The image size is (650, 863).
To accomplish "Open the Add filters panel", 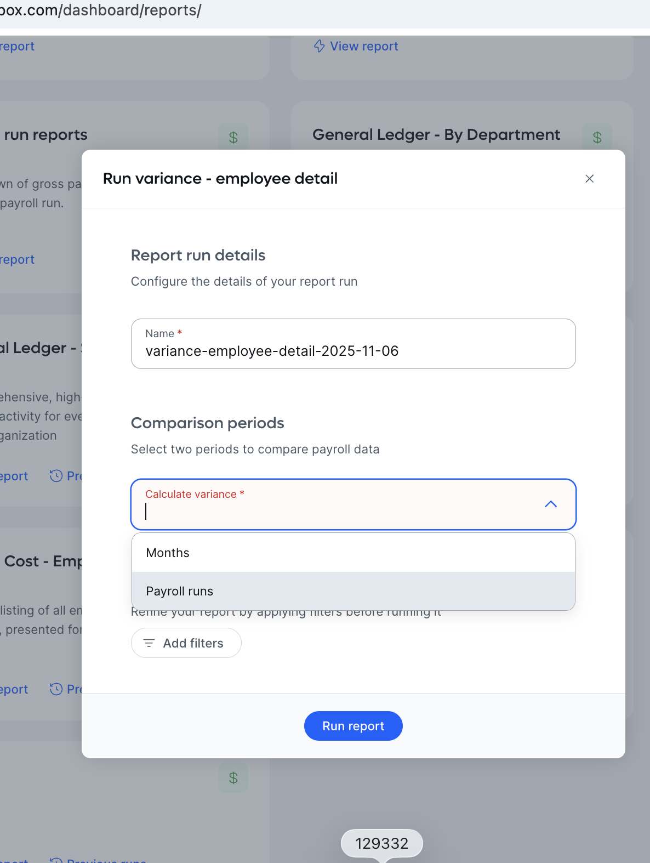I will pos(186,643).
